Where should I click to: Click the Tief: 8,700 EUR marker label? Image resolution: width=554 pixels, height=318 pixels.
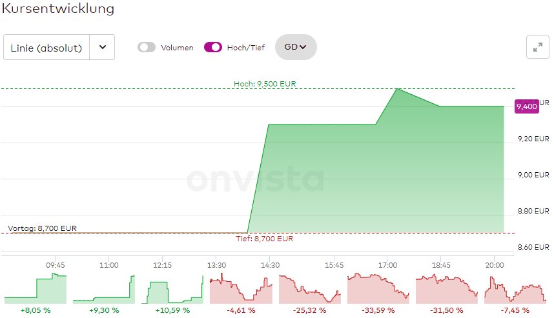click(263, 239)
